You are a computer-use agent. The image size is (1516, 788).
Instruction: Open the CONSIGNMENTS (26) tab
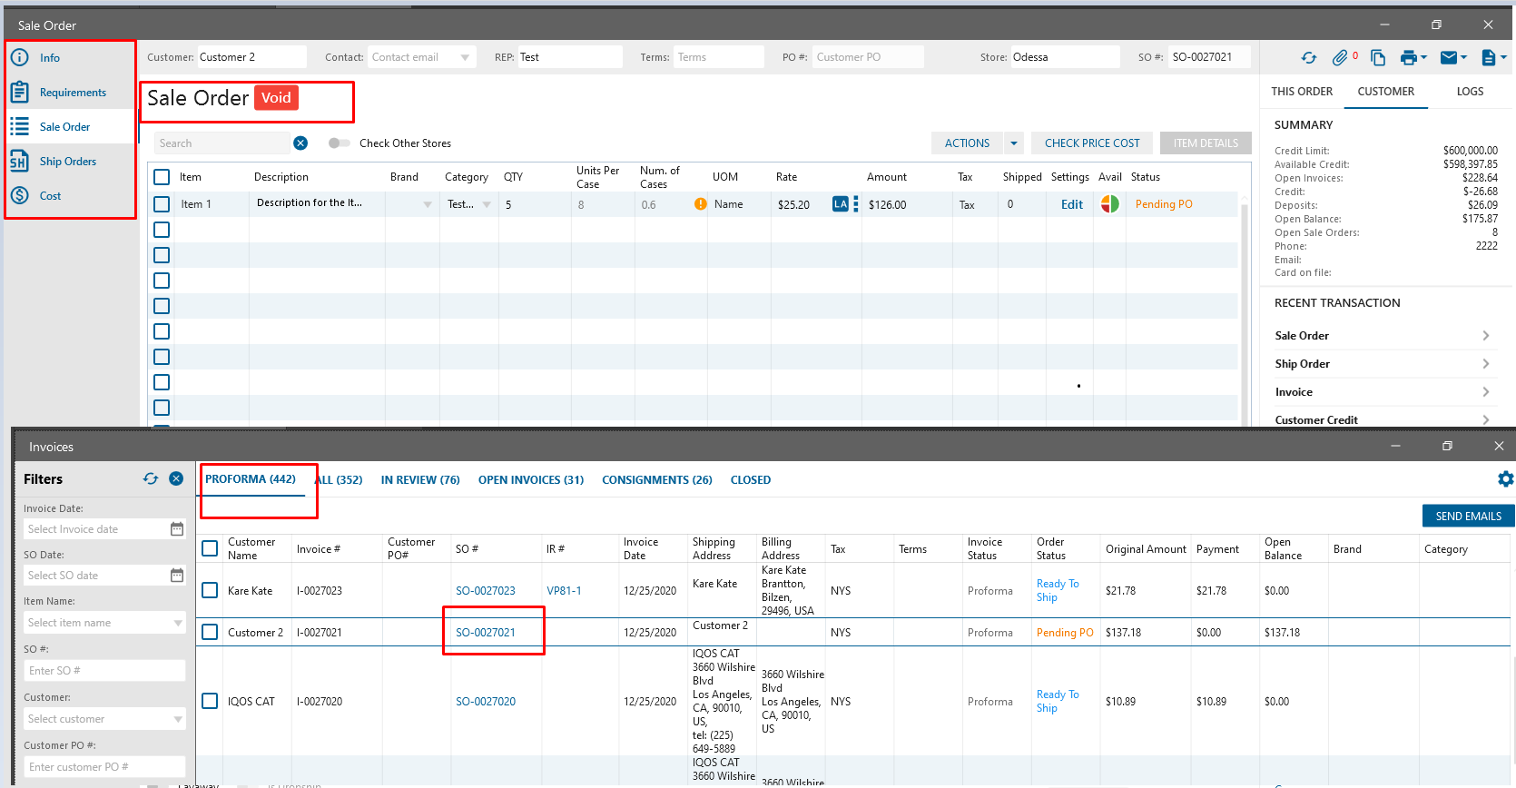coord(657,480)
